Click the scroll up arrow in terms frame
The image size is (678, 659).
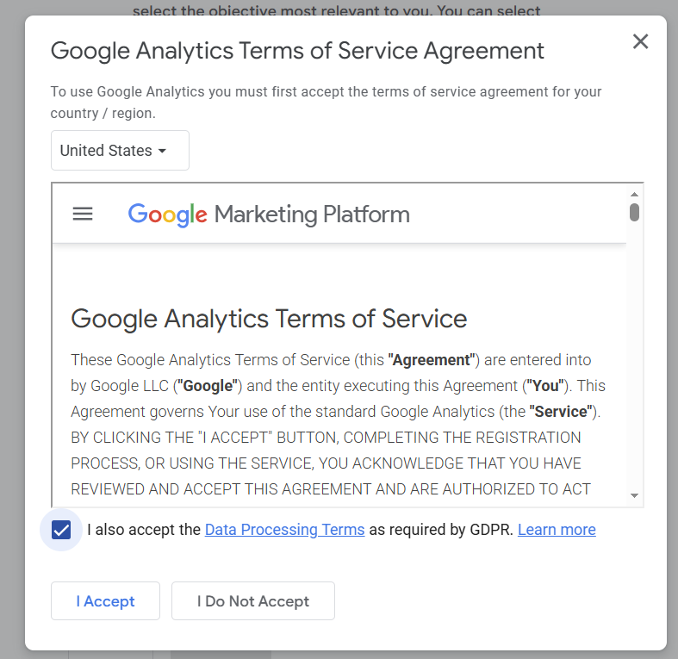634,195
